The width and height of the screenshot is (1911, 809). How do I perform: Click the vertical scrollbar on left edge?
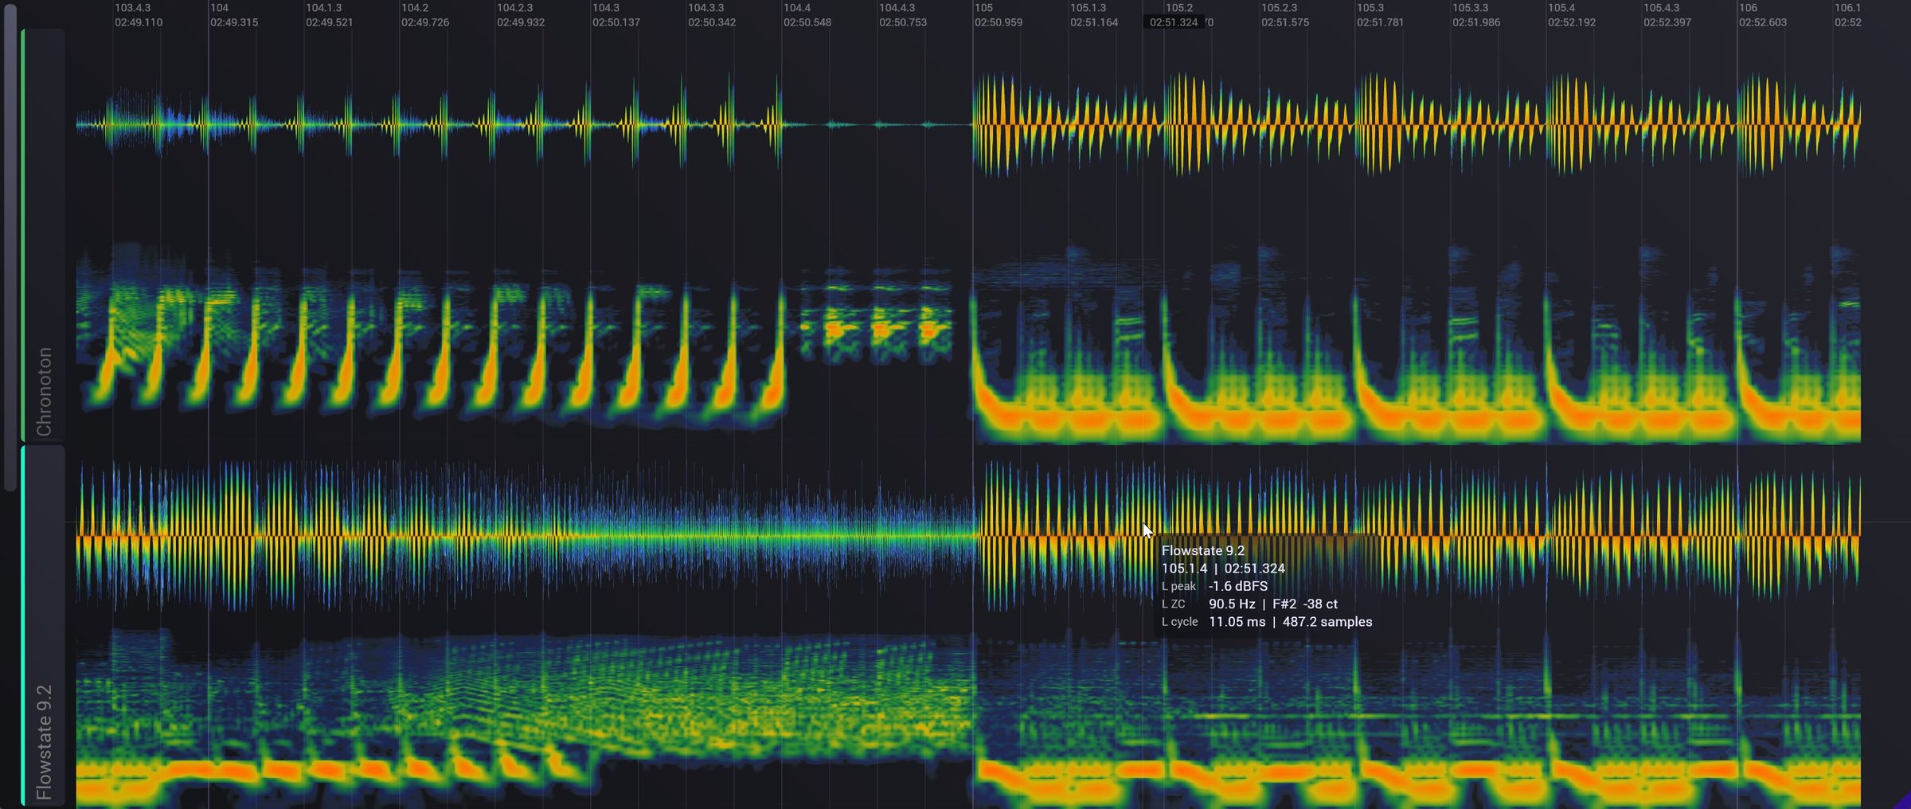click(x=10, y=248)
